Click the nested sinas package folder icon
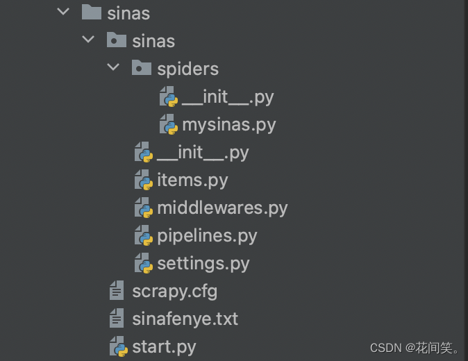This screenshot has width=468, height=361. coord(117,40)
